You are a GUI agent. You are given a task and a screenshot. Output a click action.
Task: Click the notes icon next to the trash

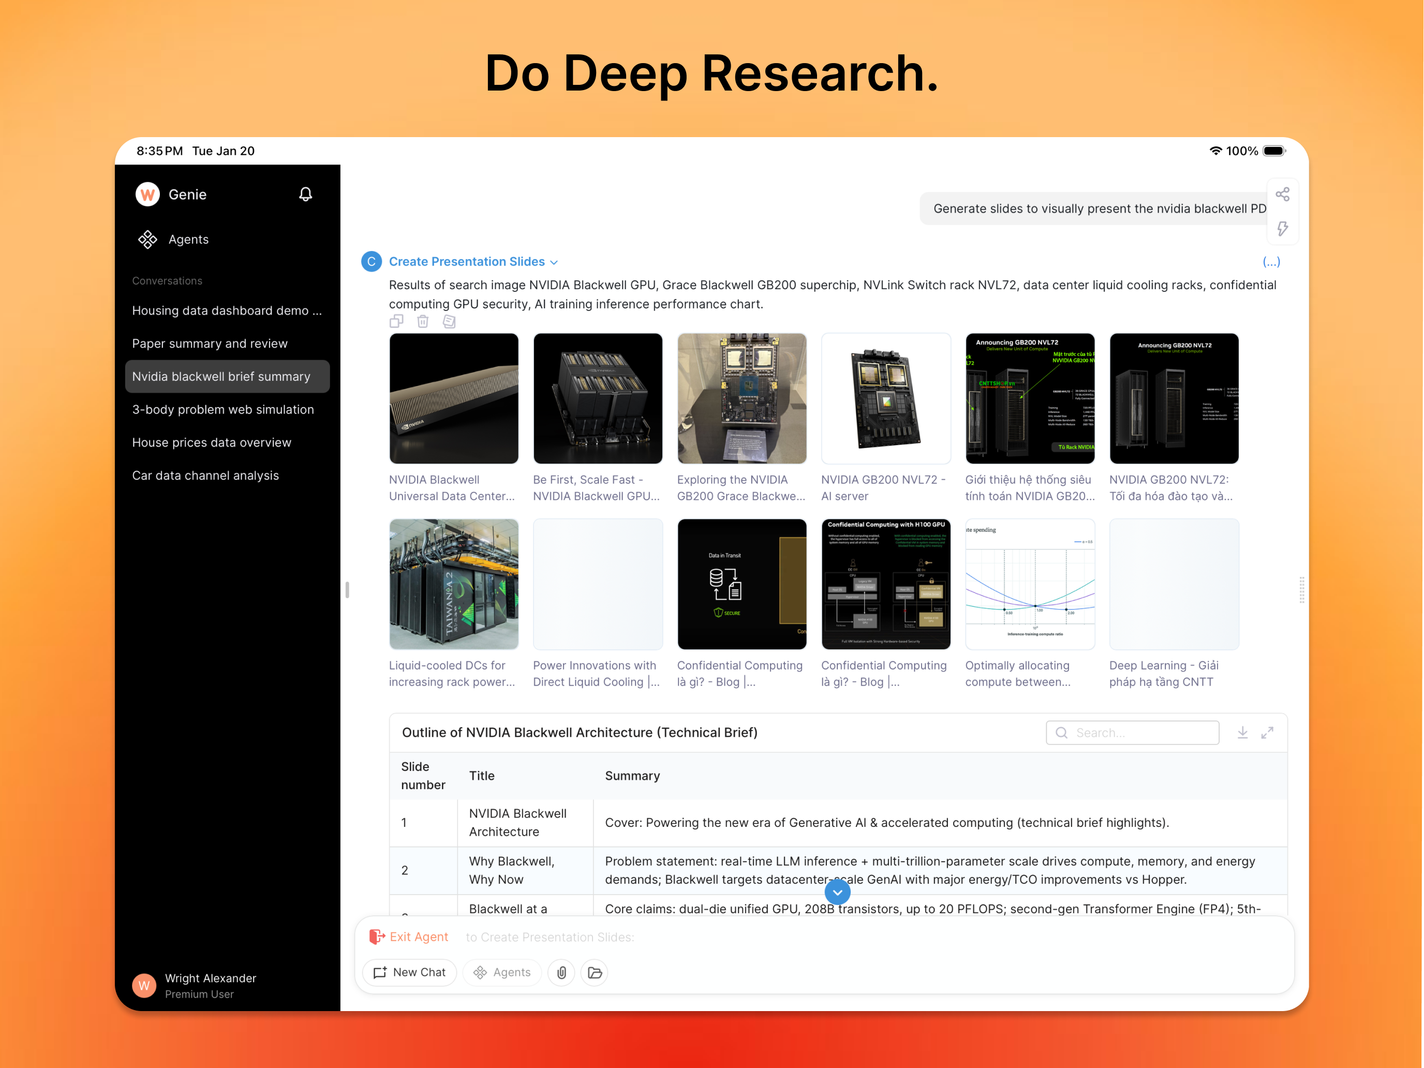pos(449,321)
